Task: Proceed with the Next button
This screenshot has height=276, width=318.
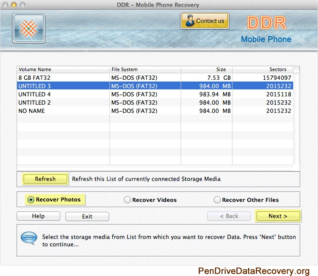Action: coord(278,216)
